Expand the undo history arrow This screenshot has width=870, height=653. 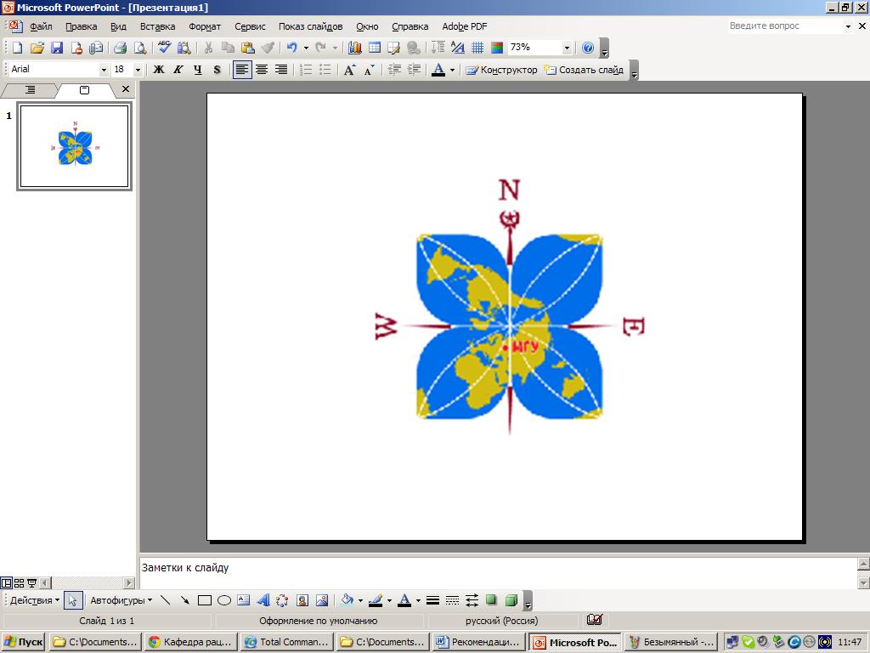pos(306,48)
